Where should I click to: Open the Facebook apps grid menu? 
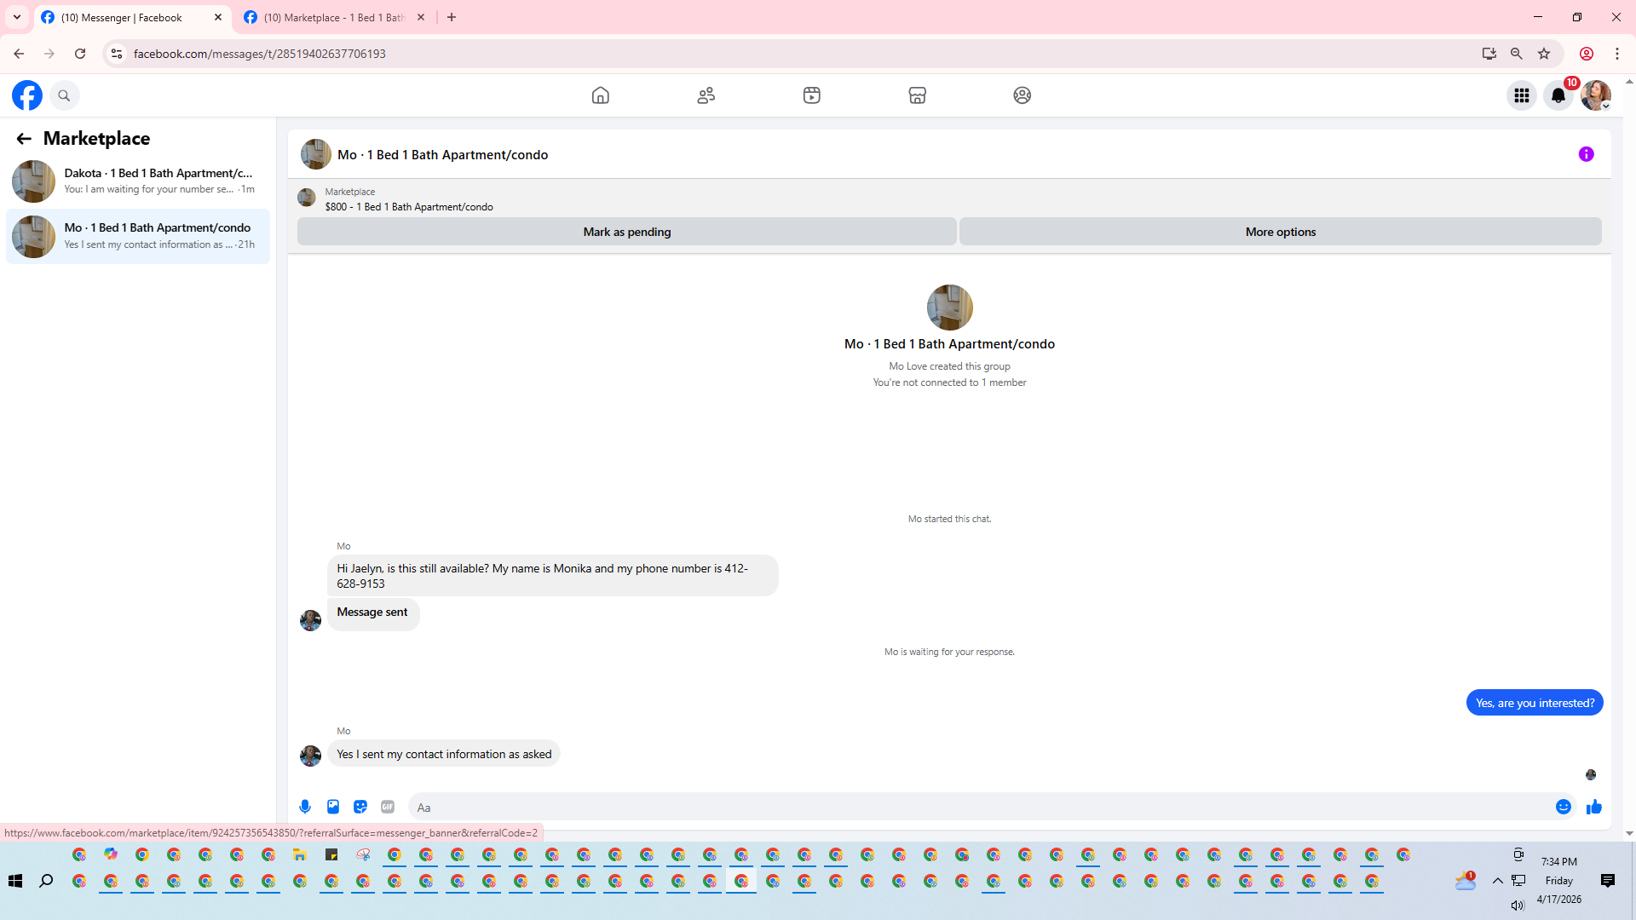coord(1521,95)
